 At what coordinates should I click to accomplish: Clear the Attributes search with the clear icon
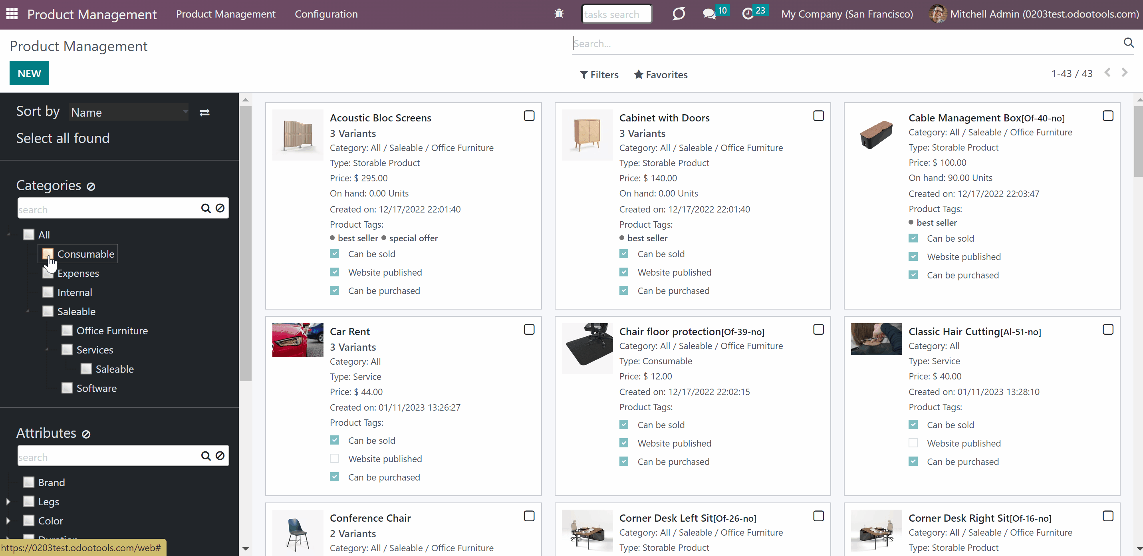[220, 456]
